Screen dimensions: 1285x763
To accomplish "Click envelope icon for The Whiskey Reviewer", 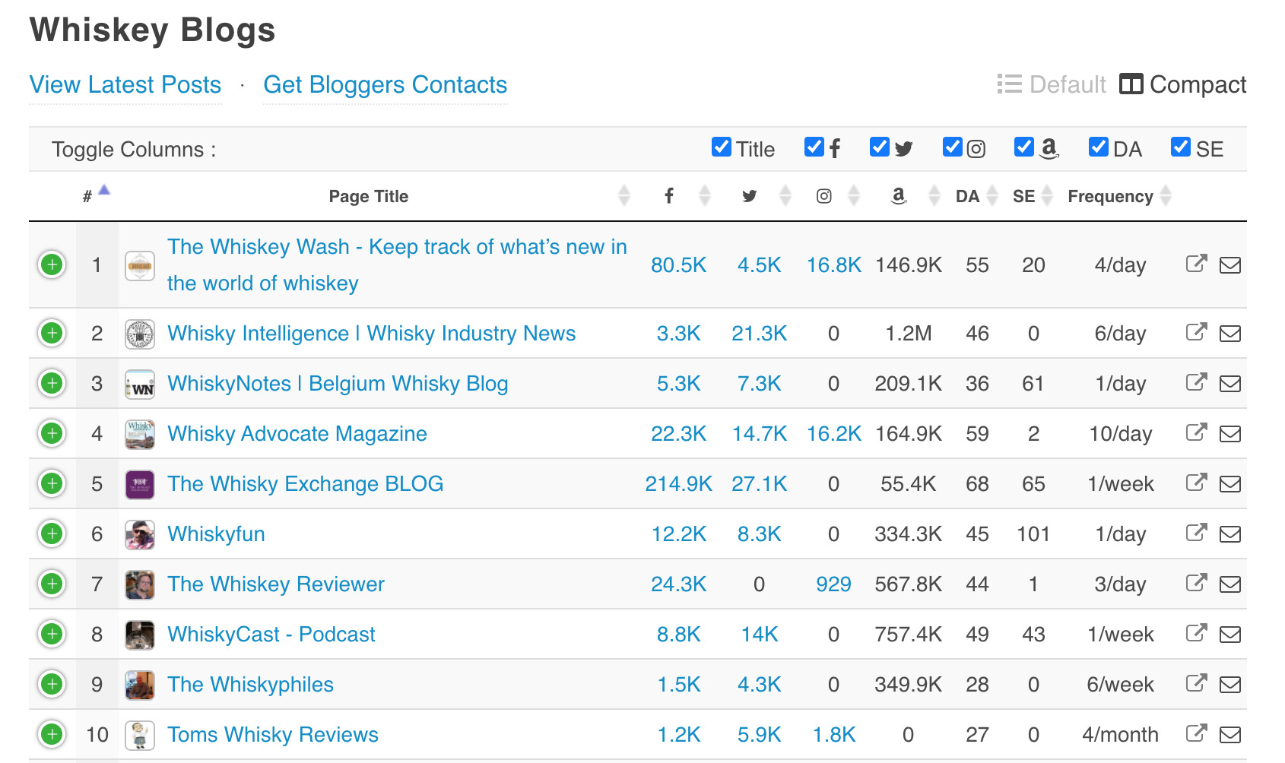I will click(x=1230, y=584).
